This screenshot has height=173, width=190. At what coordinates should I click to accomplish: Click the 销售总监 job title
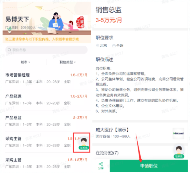click(109, 10)
